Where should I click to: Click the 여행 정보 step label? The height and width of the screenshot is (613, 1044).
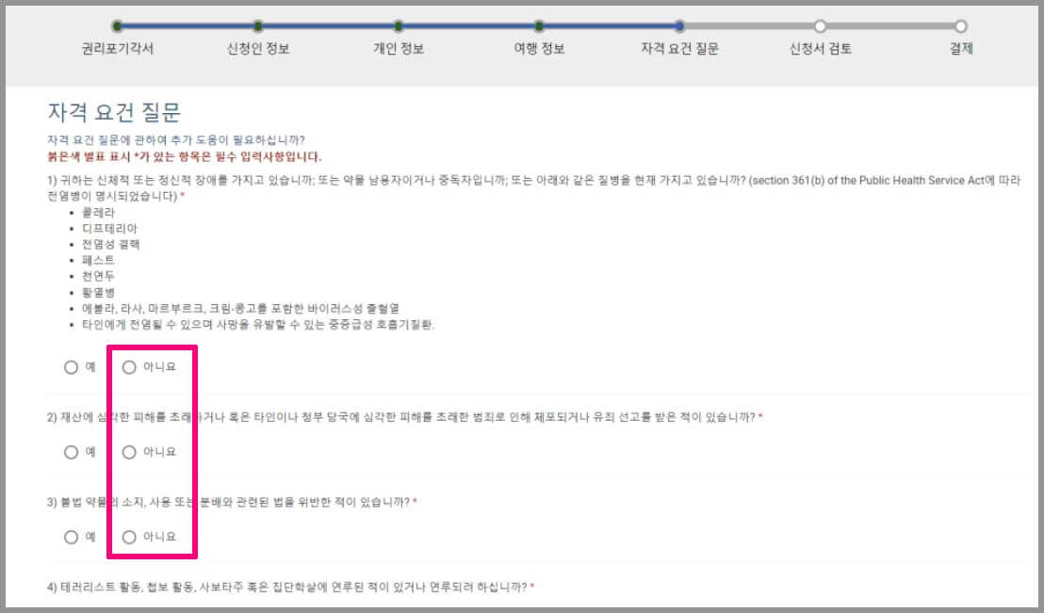[x=537, y=48]
